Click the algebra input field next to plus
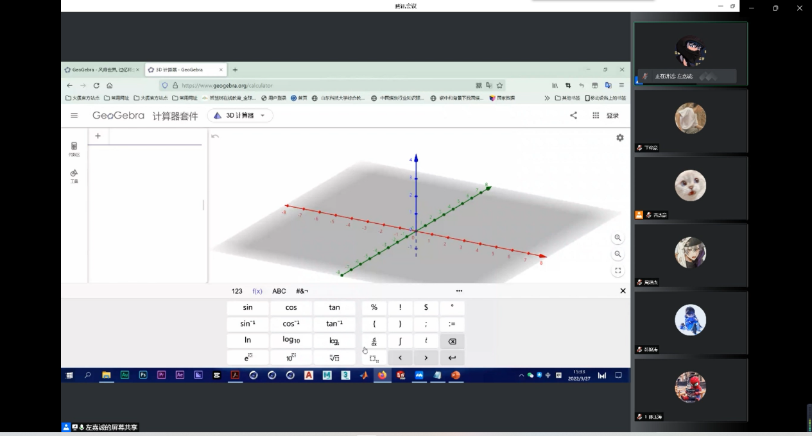Screen dimensions: 812x436 [x=155, y=136]
